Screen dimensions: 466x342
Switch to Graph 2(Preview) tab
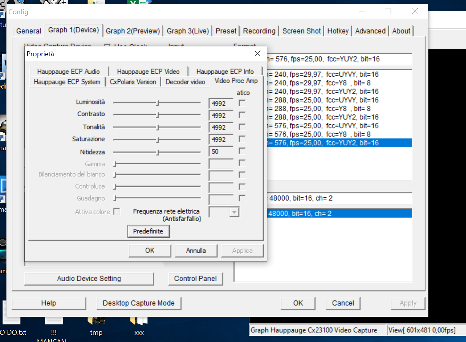pyautogui.click(x=133, y=31)
